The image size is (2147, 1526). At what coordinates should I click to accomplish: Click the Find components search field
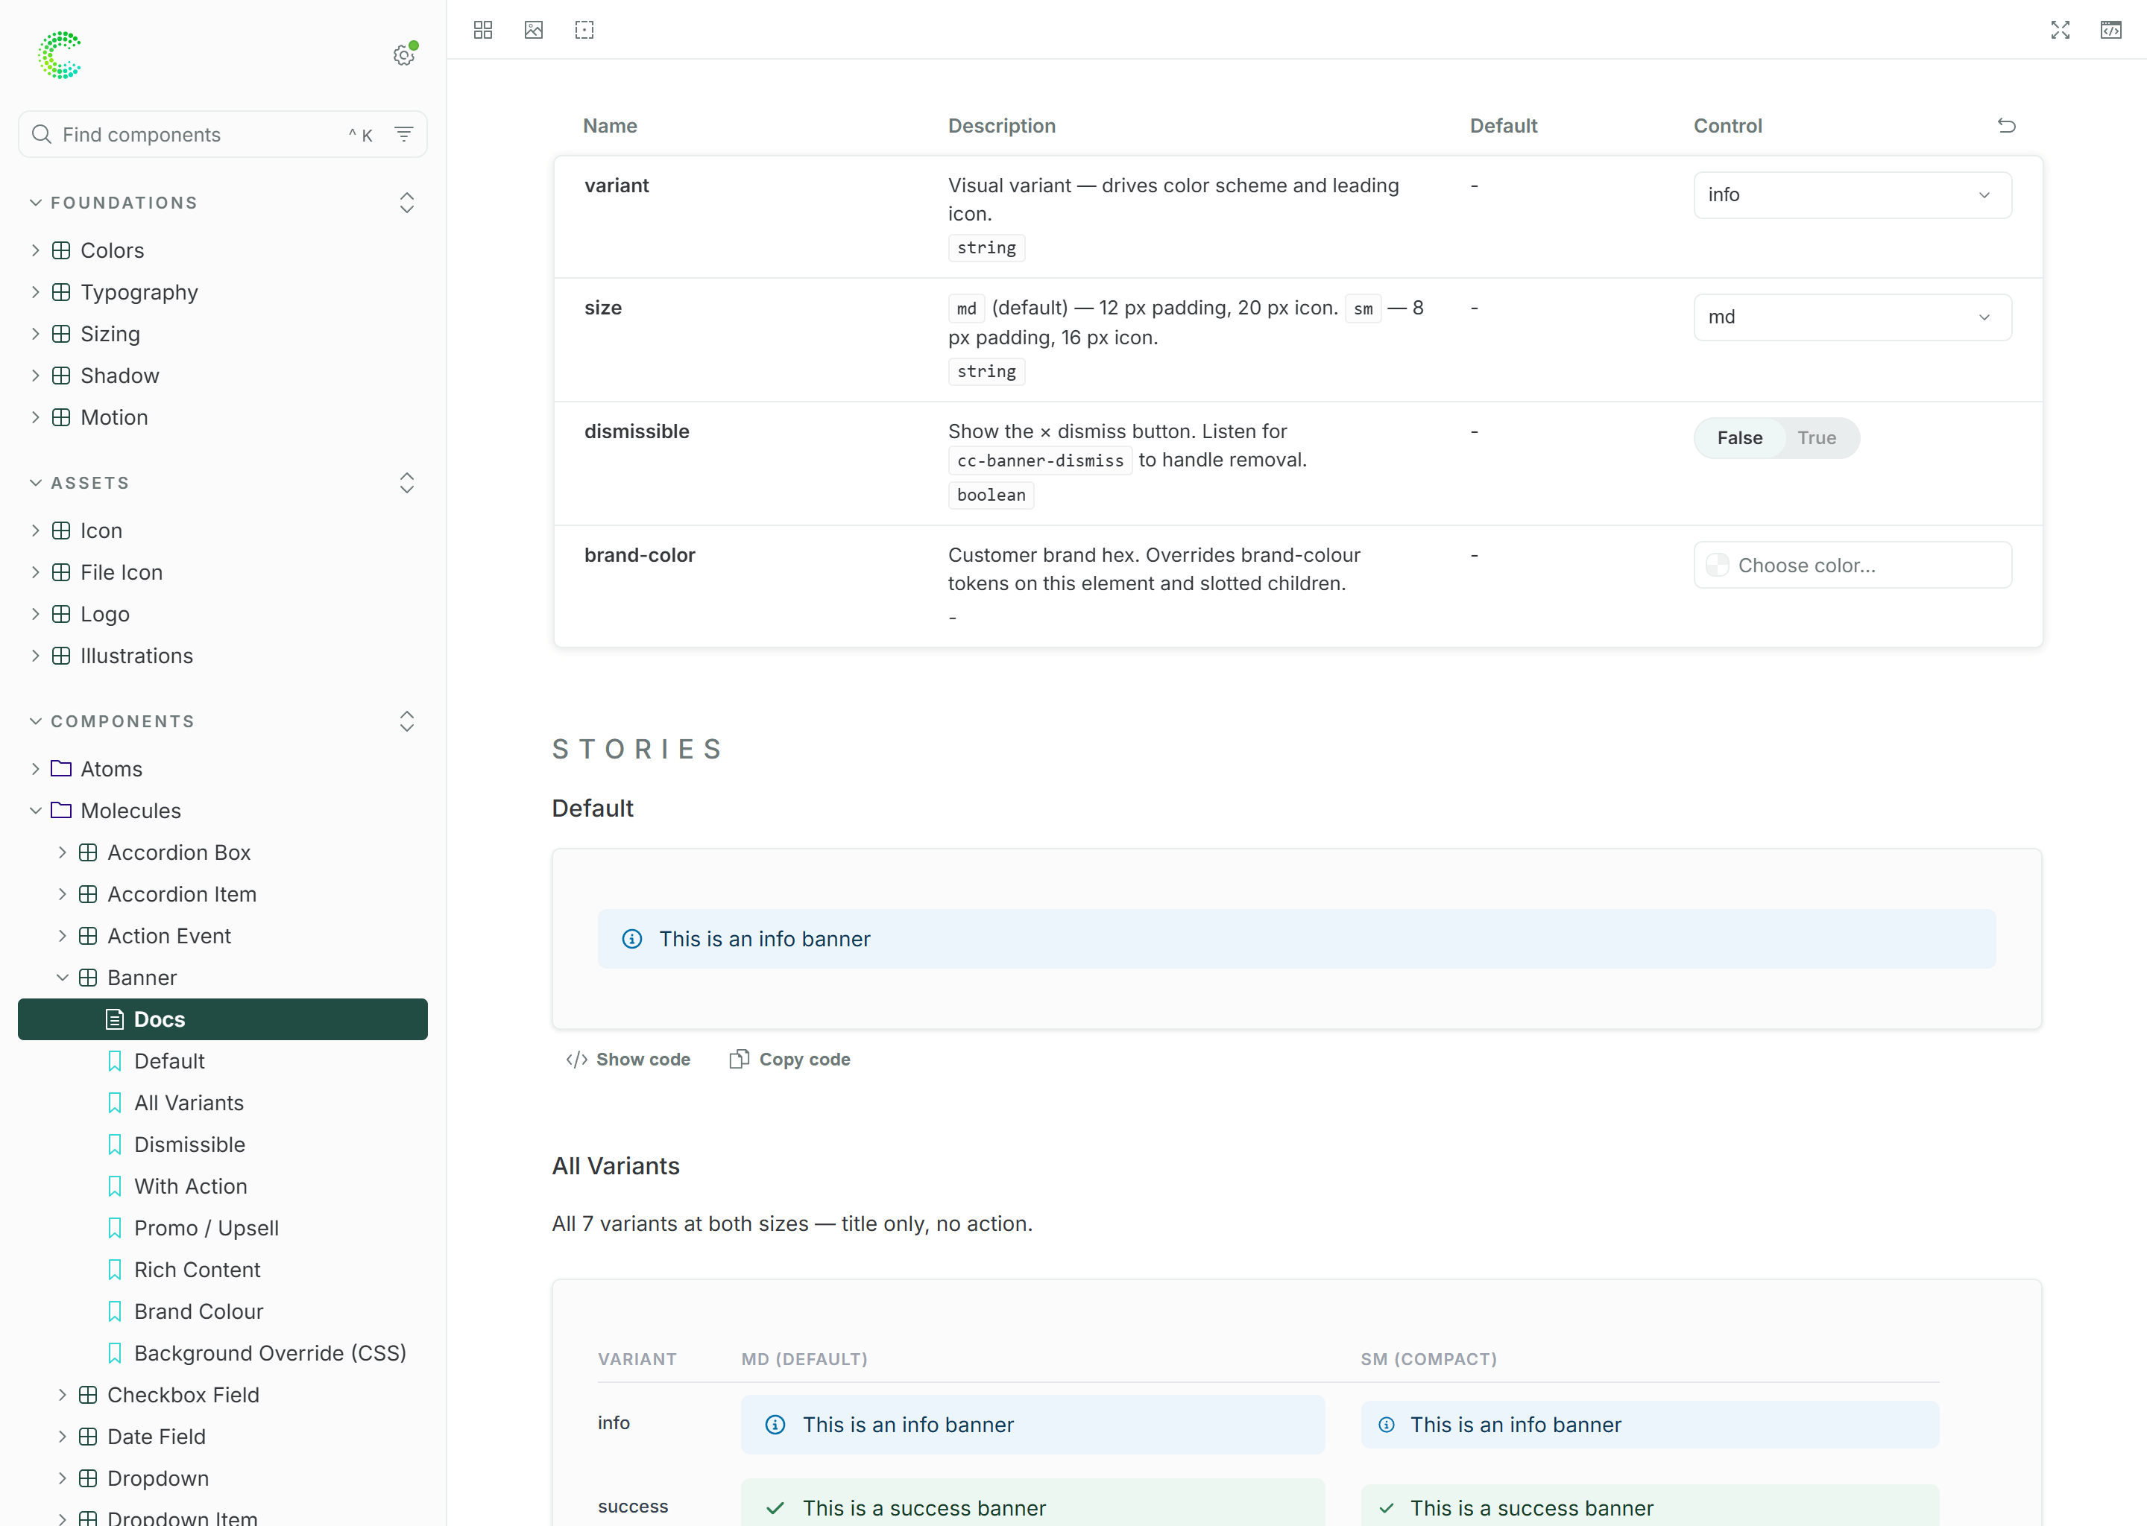tap(223, 134)
